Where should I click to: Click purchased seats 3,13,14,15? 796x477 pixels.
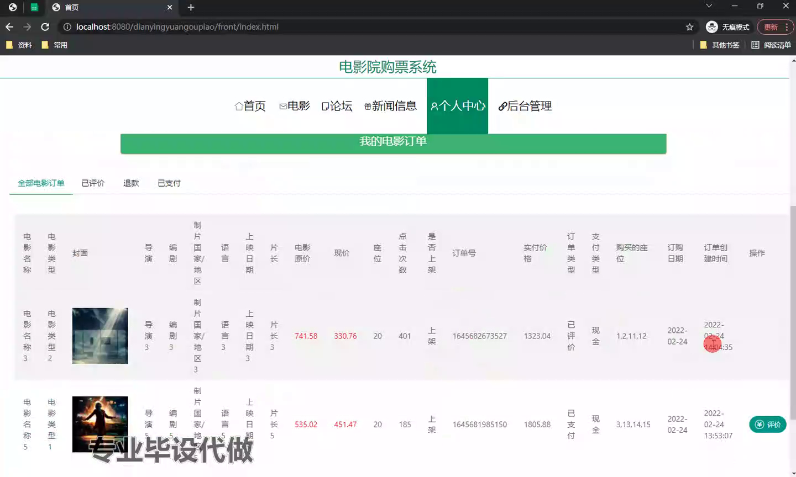point(633,425)
